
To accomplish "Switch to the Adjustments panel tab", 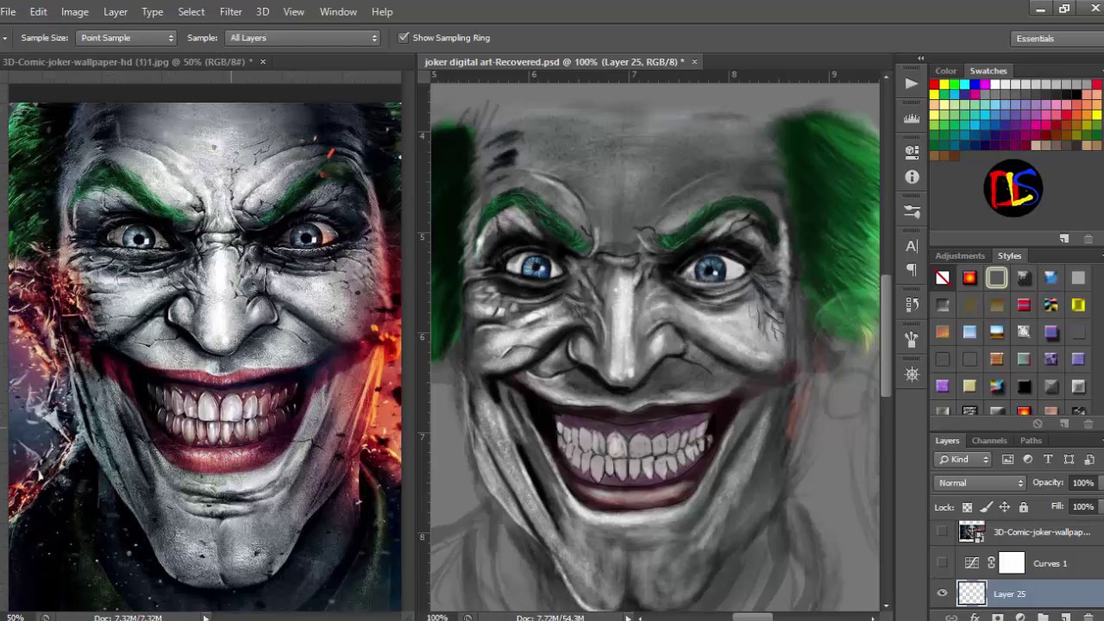I will (x=960, y=256).
